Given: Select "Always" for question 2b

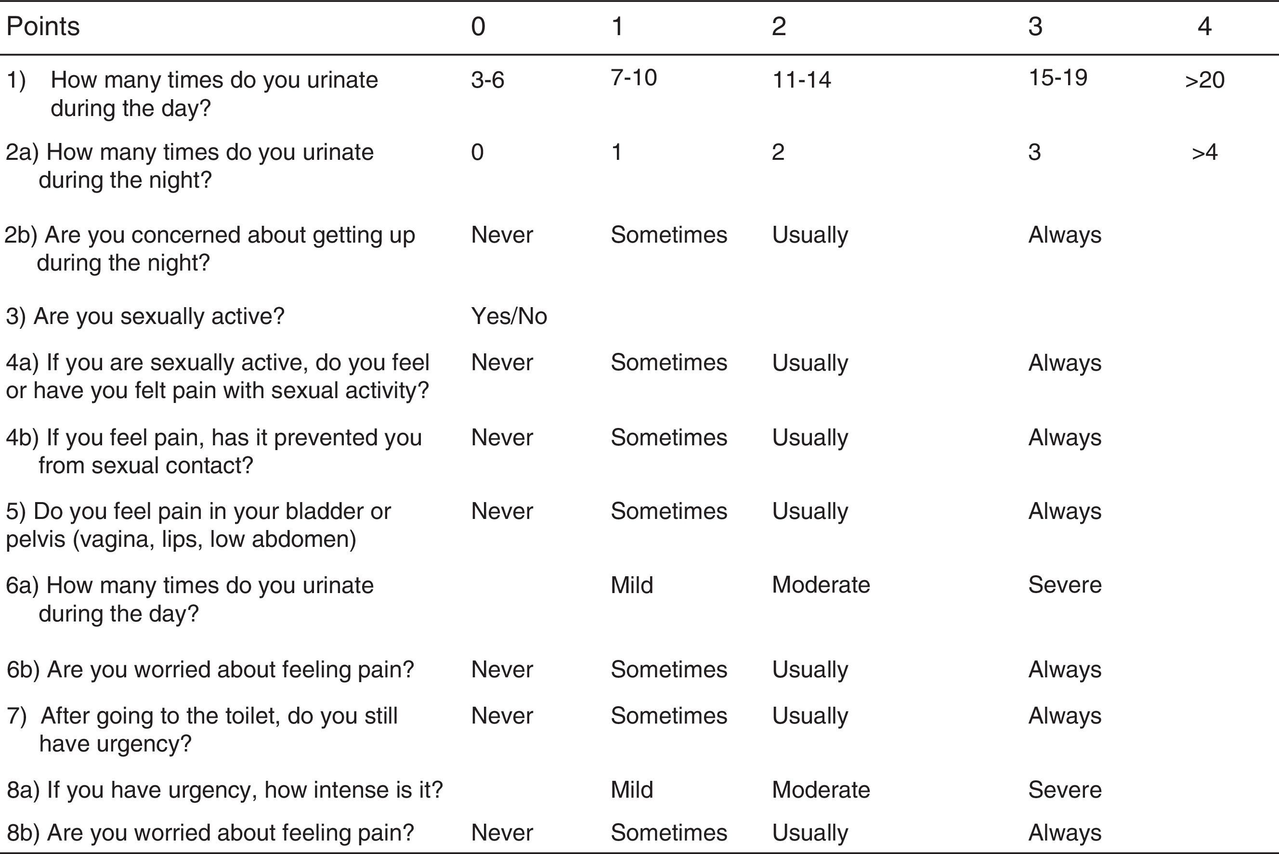Looking at the screenshot, I should (1064, 235).
